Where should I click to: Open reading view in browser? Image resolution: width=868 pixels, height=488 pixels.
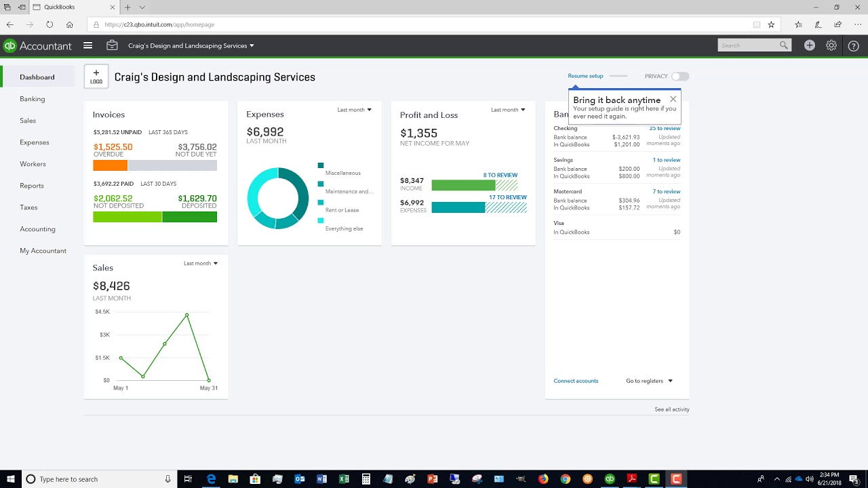point(757,24)
